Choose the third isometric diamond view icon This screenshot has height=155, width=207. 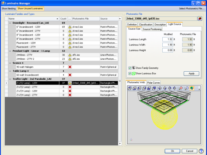coord(170,88)
